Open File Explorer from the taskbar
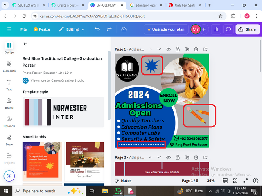This screenshot has width=262, height=196. click(105, 191)
